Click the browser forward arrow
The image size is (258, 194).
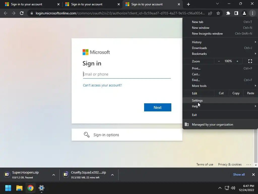14,13
